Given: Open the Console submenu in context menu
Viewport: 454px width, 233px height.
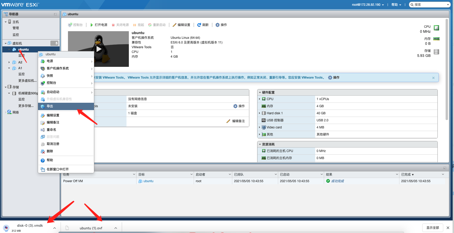Looking at the screenshot, I should pos(66,83).
